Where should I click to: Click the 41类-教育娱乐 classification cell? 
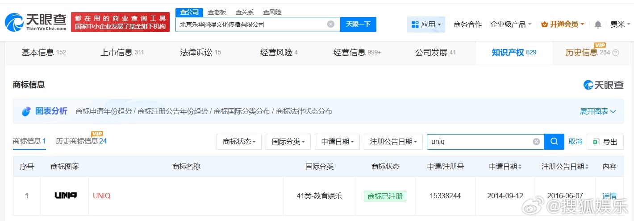tap(319, 196)
